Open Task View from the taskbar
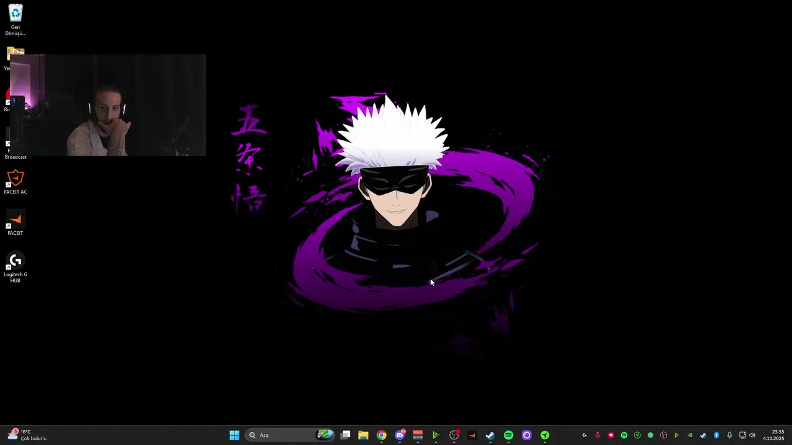This screenshot has height=445, width=792. tap(346, 435)
